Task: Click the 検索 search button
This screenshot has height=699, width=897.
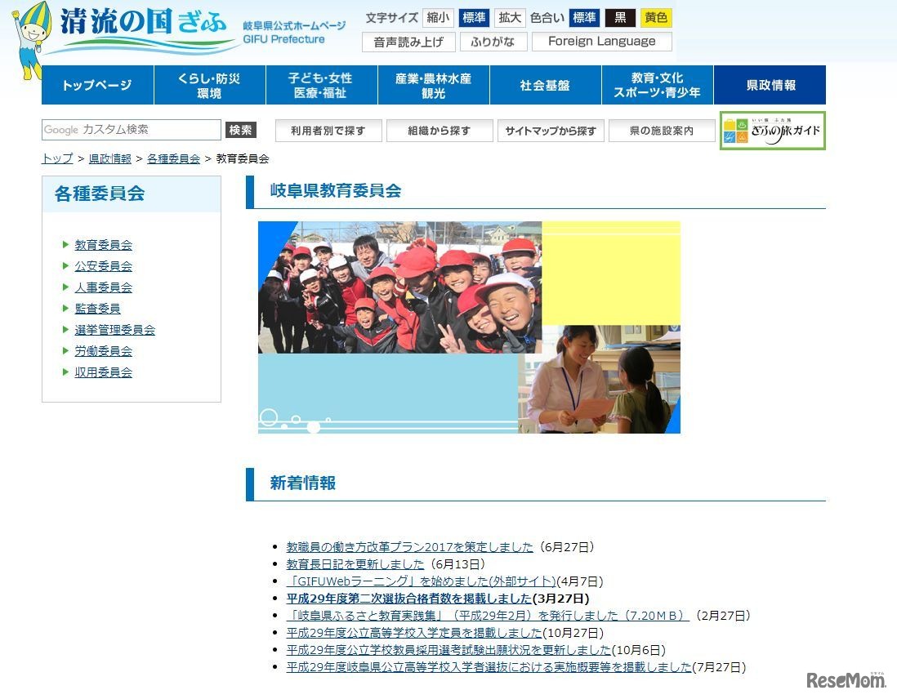Action: [x=240, y=129]
